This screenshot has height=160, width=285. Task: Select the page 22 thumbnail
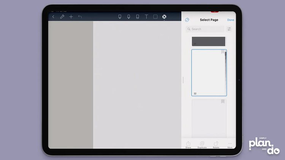209,72
